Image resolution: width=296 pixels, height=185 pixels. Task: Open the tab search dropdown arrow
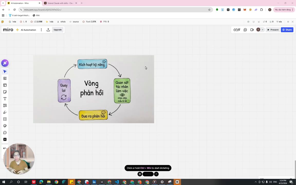[3, 3]
